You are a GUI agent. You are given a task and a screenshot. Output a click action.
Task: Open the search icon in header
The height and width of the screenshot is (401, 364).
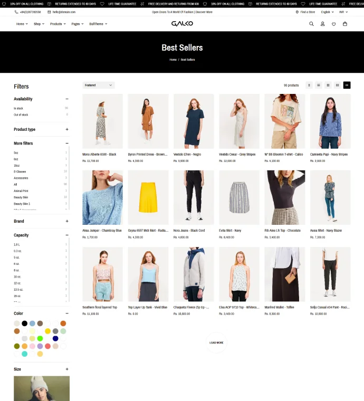[x=311, y=24]
